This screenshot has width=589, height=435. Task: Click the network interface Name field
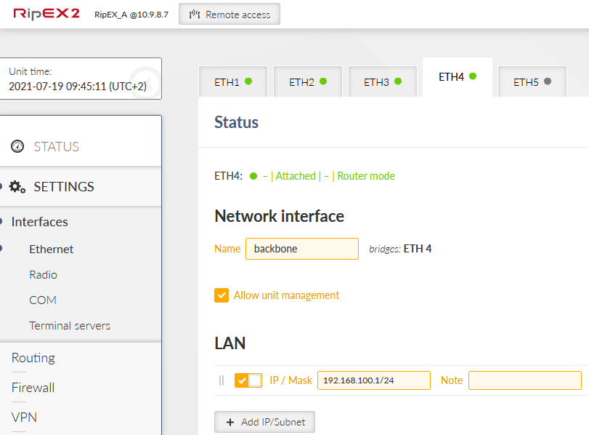pos(301,249)
